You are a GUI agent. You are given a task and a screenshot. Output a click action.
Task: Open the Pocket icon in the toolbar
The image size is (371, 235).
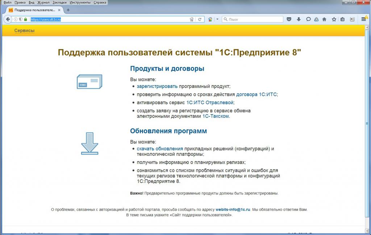[289, 20]
